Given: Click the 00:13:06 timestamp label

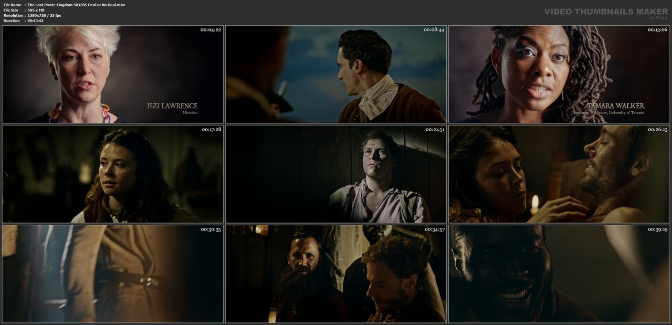Looking at the screenshot, I should (x=657, y=29).
